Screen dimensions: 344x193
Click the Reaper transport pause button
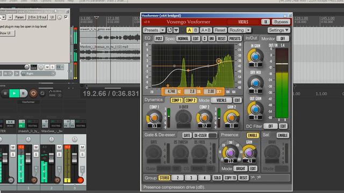(23, 93)
